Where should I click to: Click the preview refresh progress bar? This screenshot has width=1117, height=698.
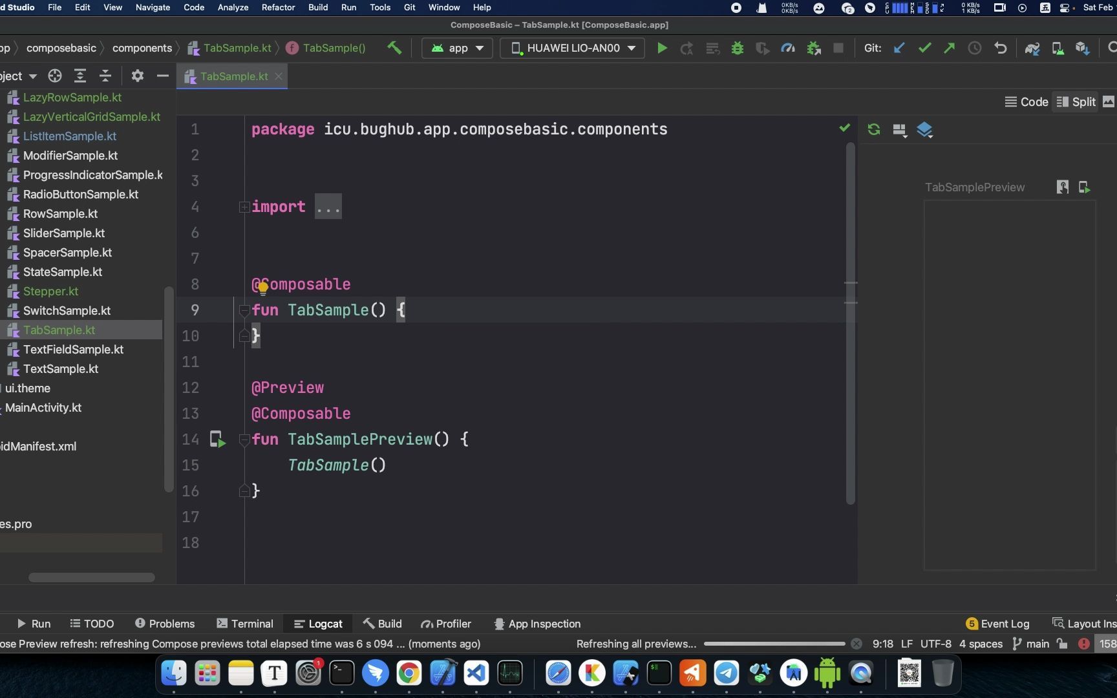(773, 644)
